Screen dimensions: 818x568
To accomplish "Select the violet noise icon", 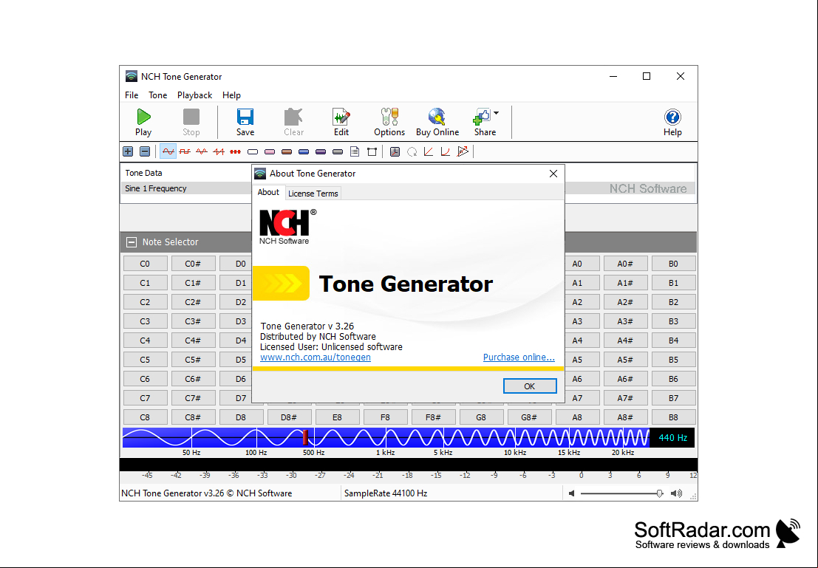I will click(321, 151).
